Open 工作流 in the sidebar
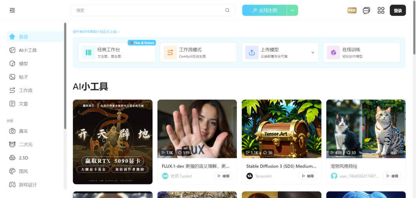This screenshot has height=198, width=416. pos(35,90)
